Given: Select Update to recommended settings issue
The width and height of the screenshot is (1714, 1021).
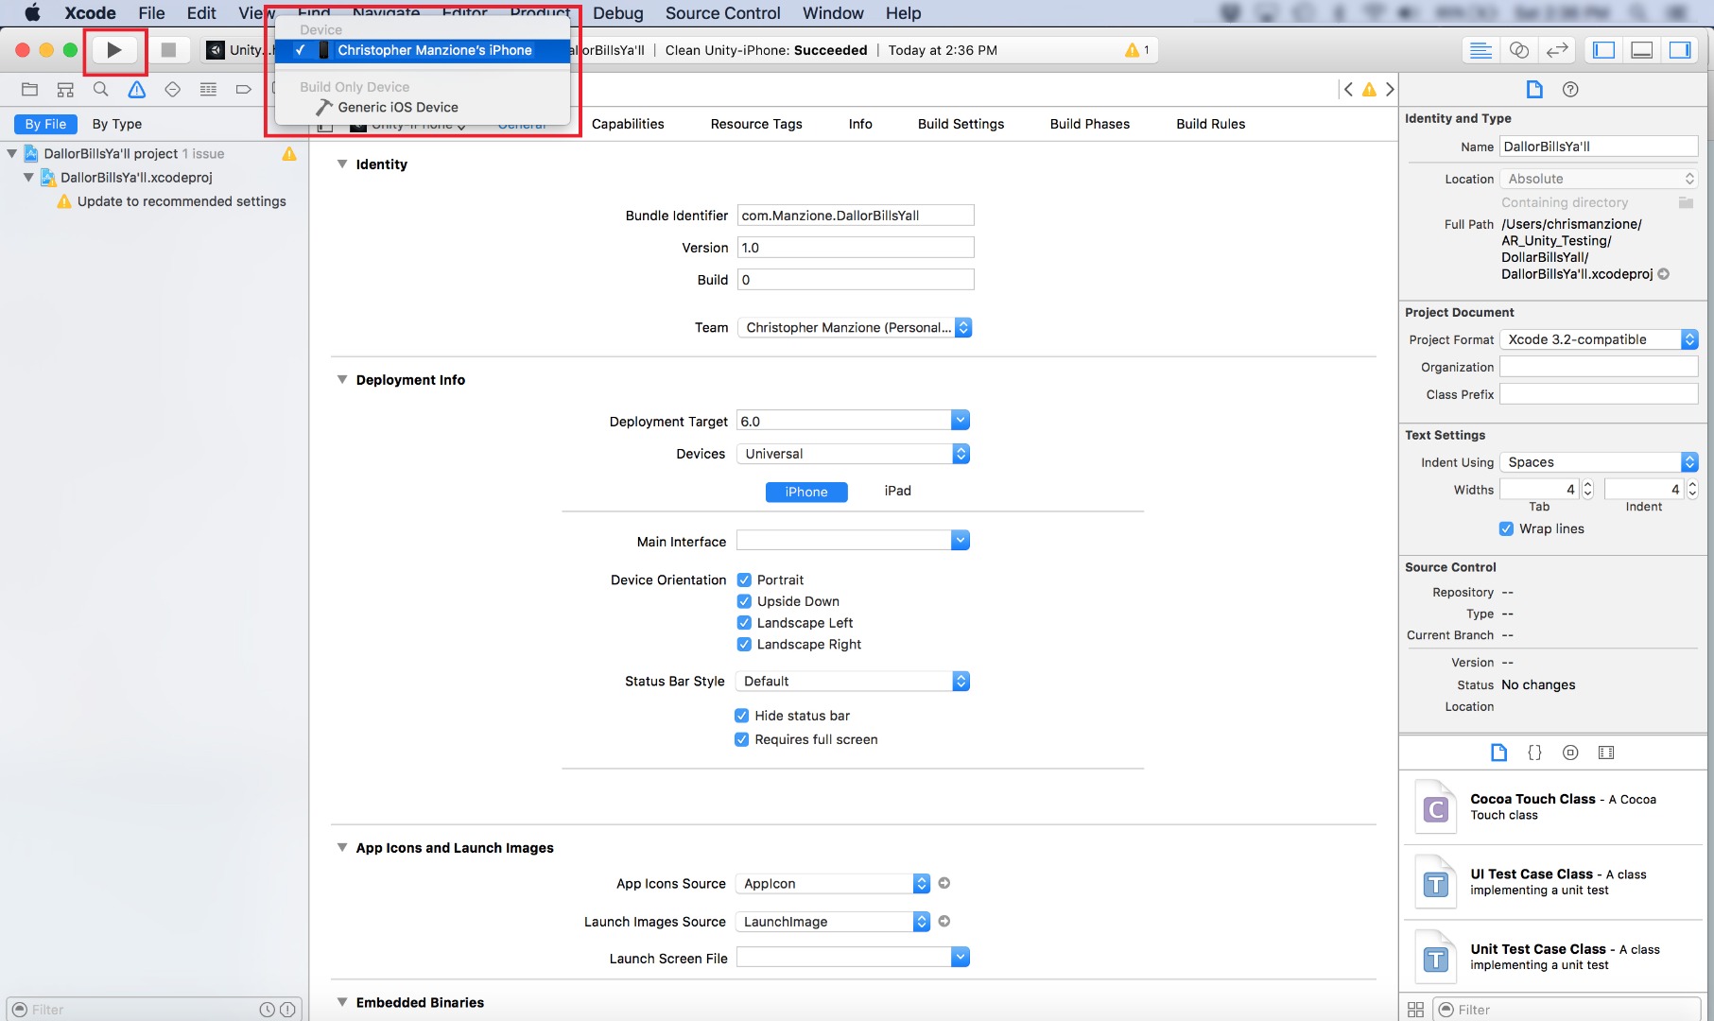Looking at the screenshot, I should [182, 201].
